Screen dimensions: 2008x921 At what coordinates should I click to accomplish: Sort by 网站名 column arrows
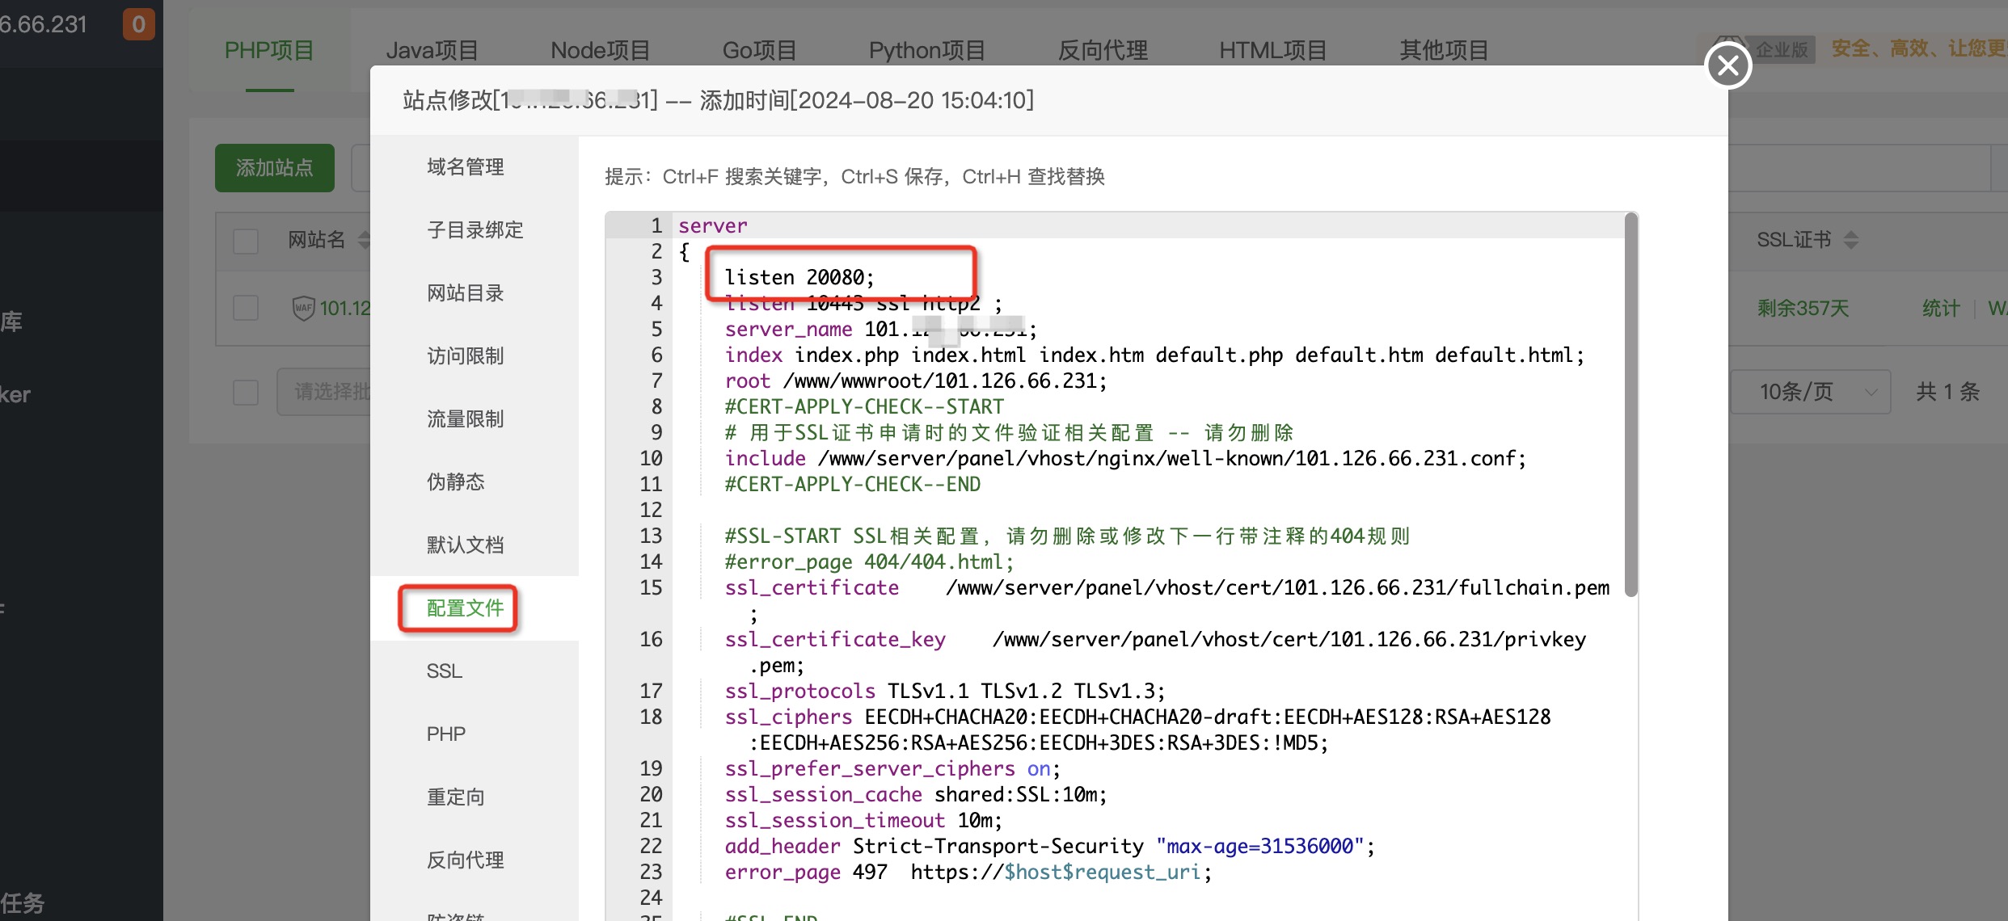click(364, 239)
